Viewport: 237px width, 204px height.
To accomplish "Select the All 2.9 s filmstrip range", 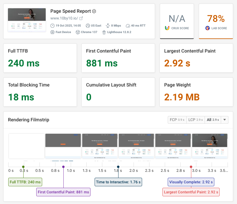I will coord(213,120).
